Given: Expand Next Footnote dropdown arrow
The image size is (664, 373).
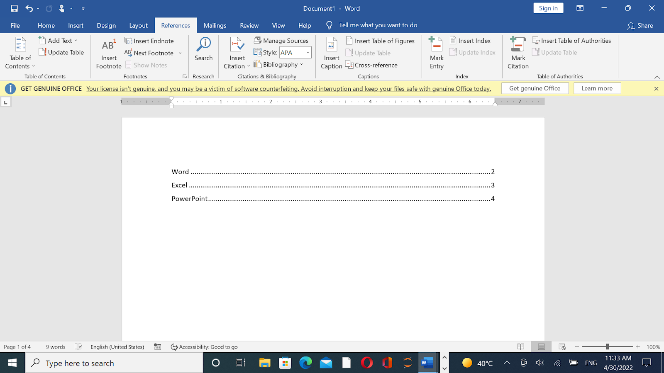Looking at the screenshot, I should [x=180, y=53].
